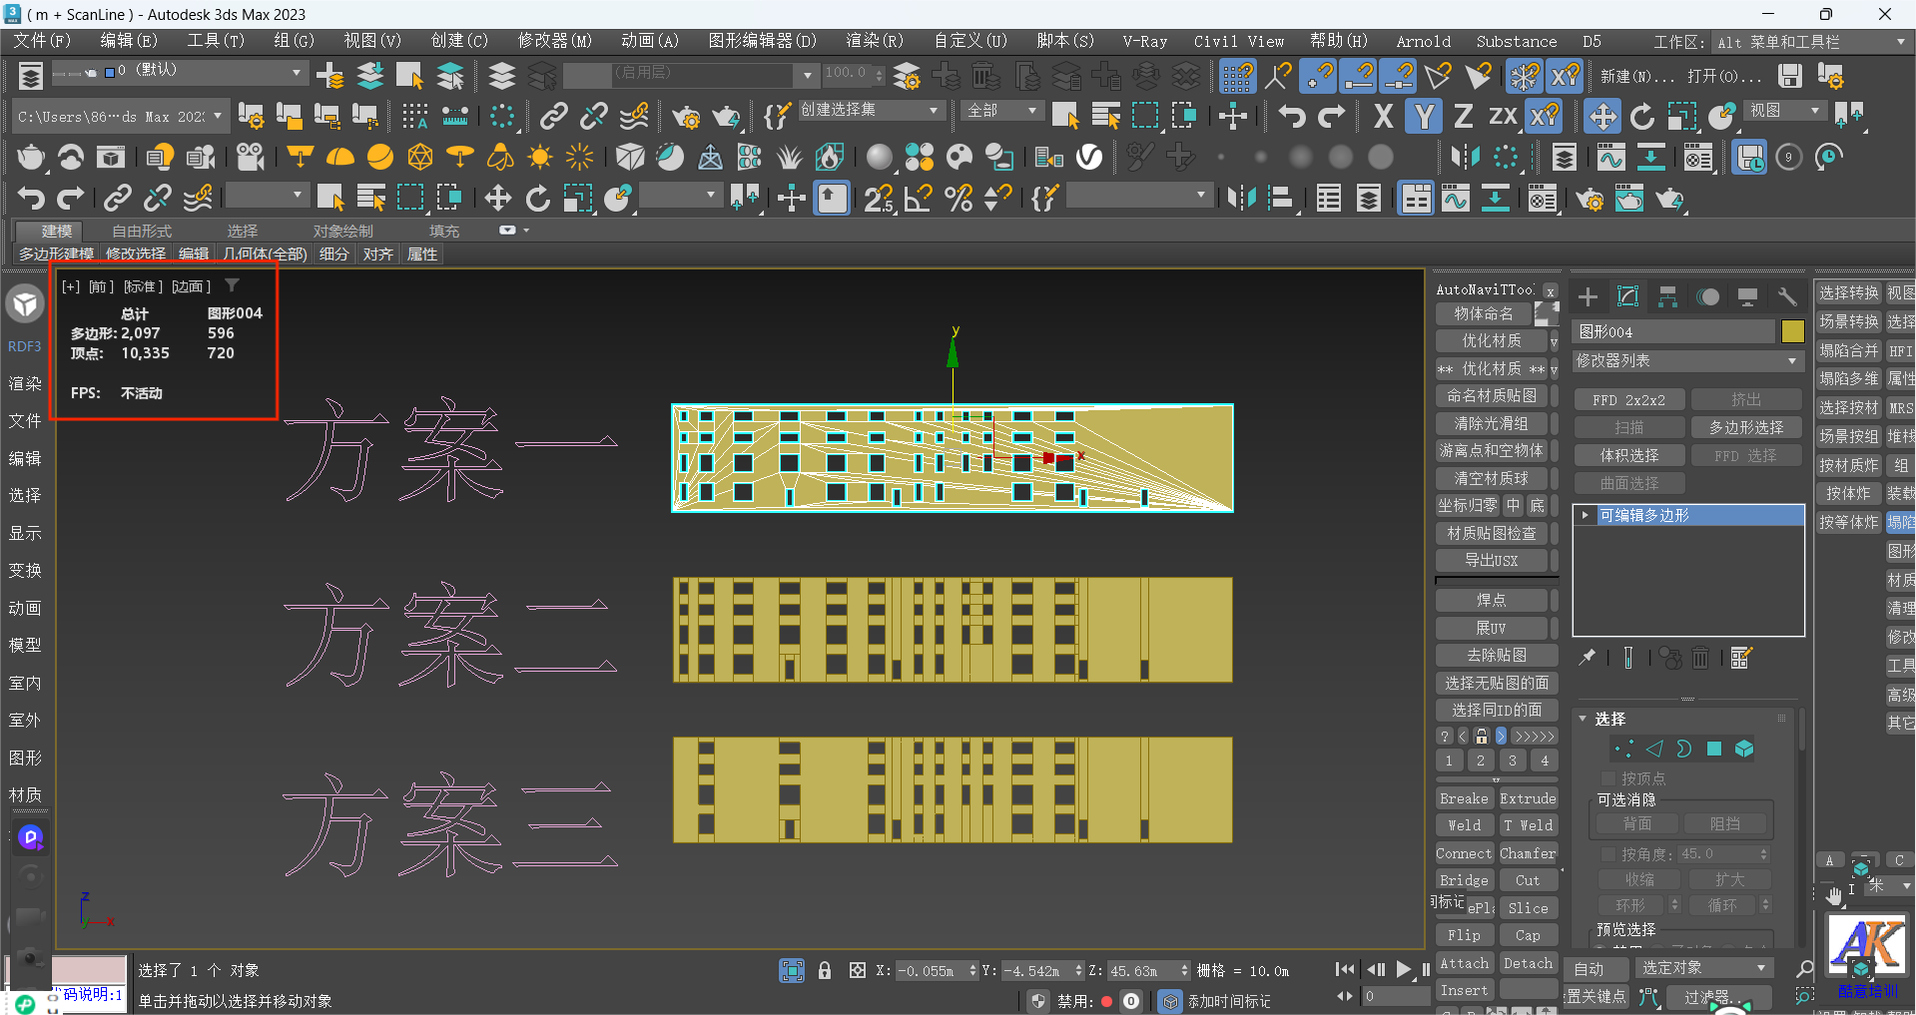Click the pin stack icon
The image size is (1916, 1015).
(x=1588, y=658)
